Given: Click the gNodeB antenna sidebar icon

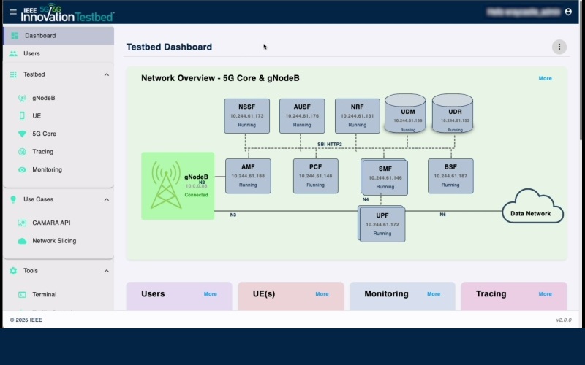Looking at the screenshot, I should (x=22, y=98).
